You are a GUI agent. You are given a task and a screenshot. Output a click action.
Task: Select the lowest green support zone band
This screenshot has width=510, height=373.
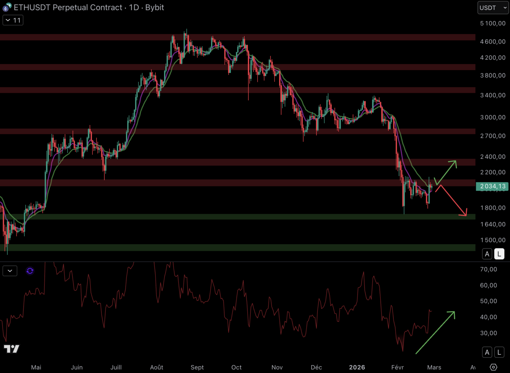click(x=238, y=247)
